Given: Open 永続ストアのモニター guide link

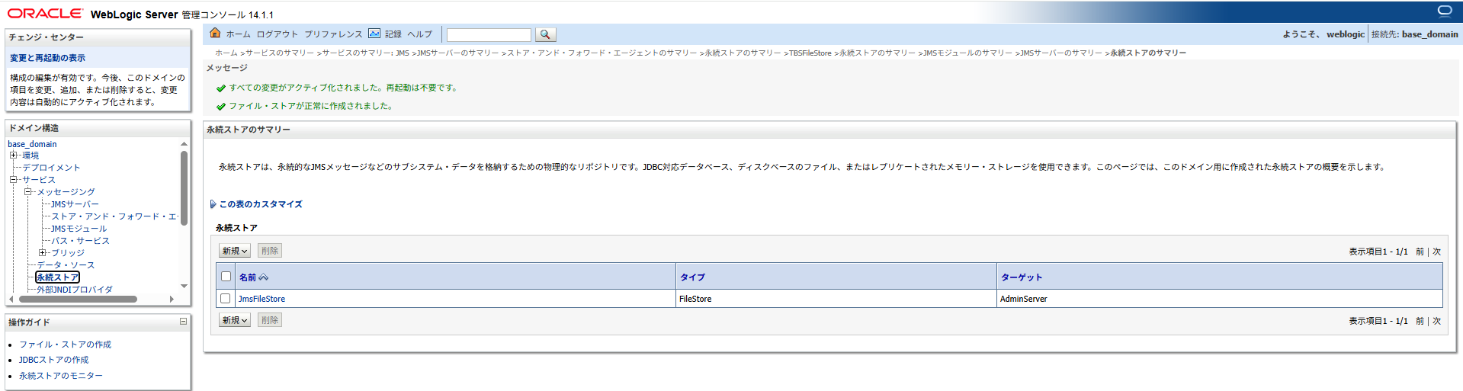Looking at the screenshot, I should (61, 376).
